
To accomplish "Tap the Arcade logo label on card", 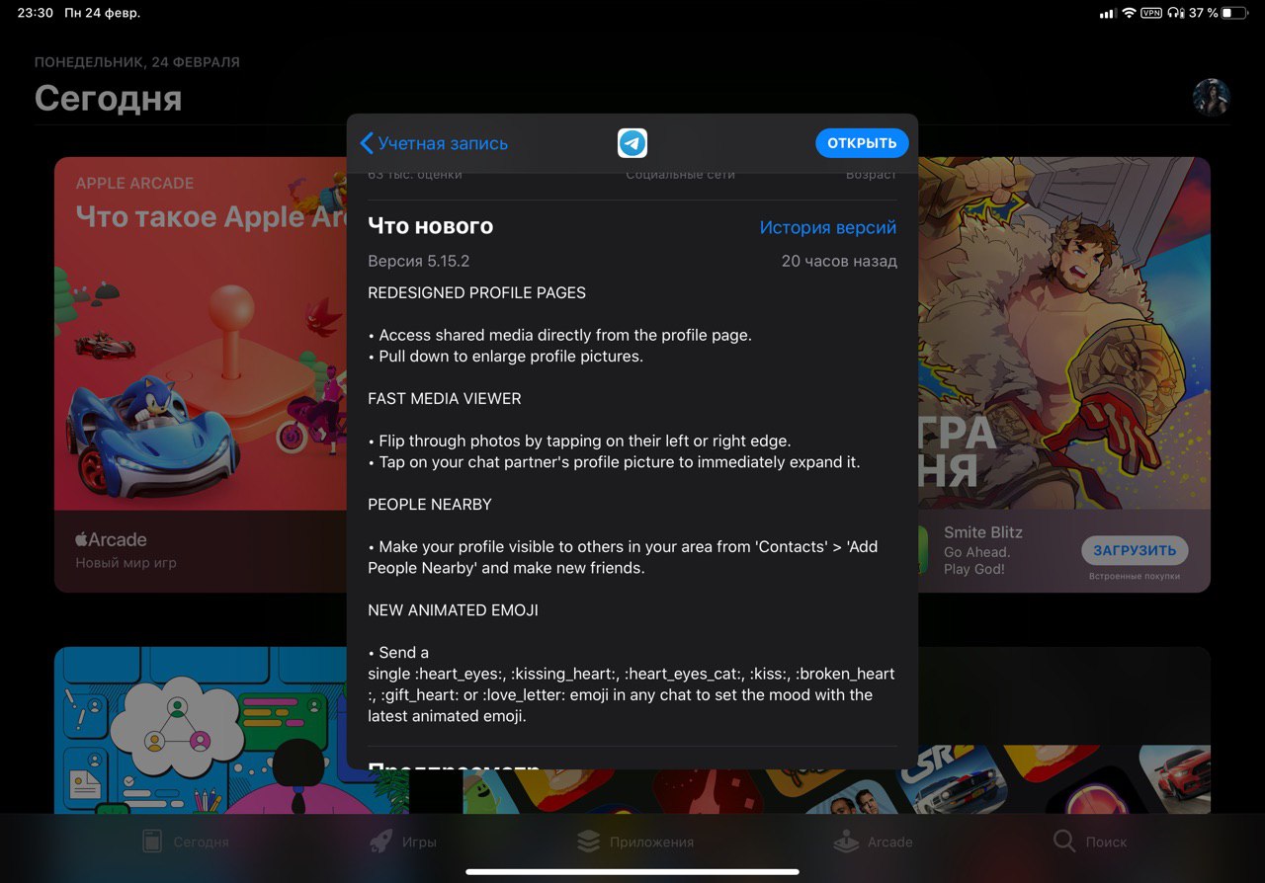I will pos(111,539).
